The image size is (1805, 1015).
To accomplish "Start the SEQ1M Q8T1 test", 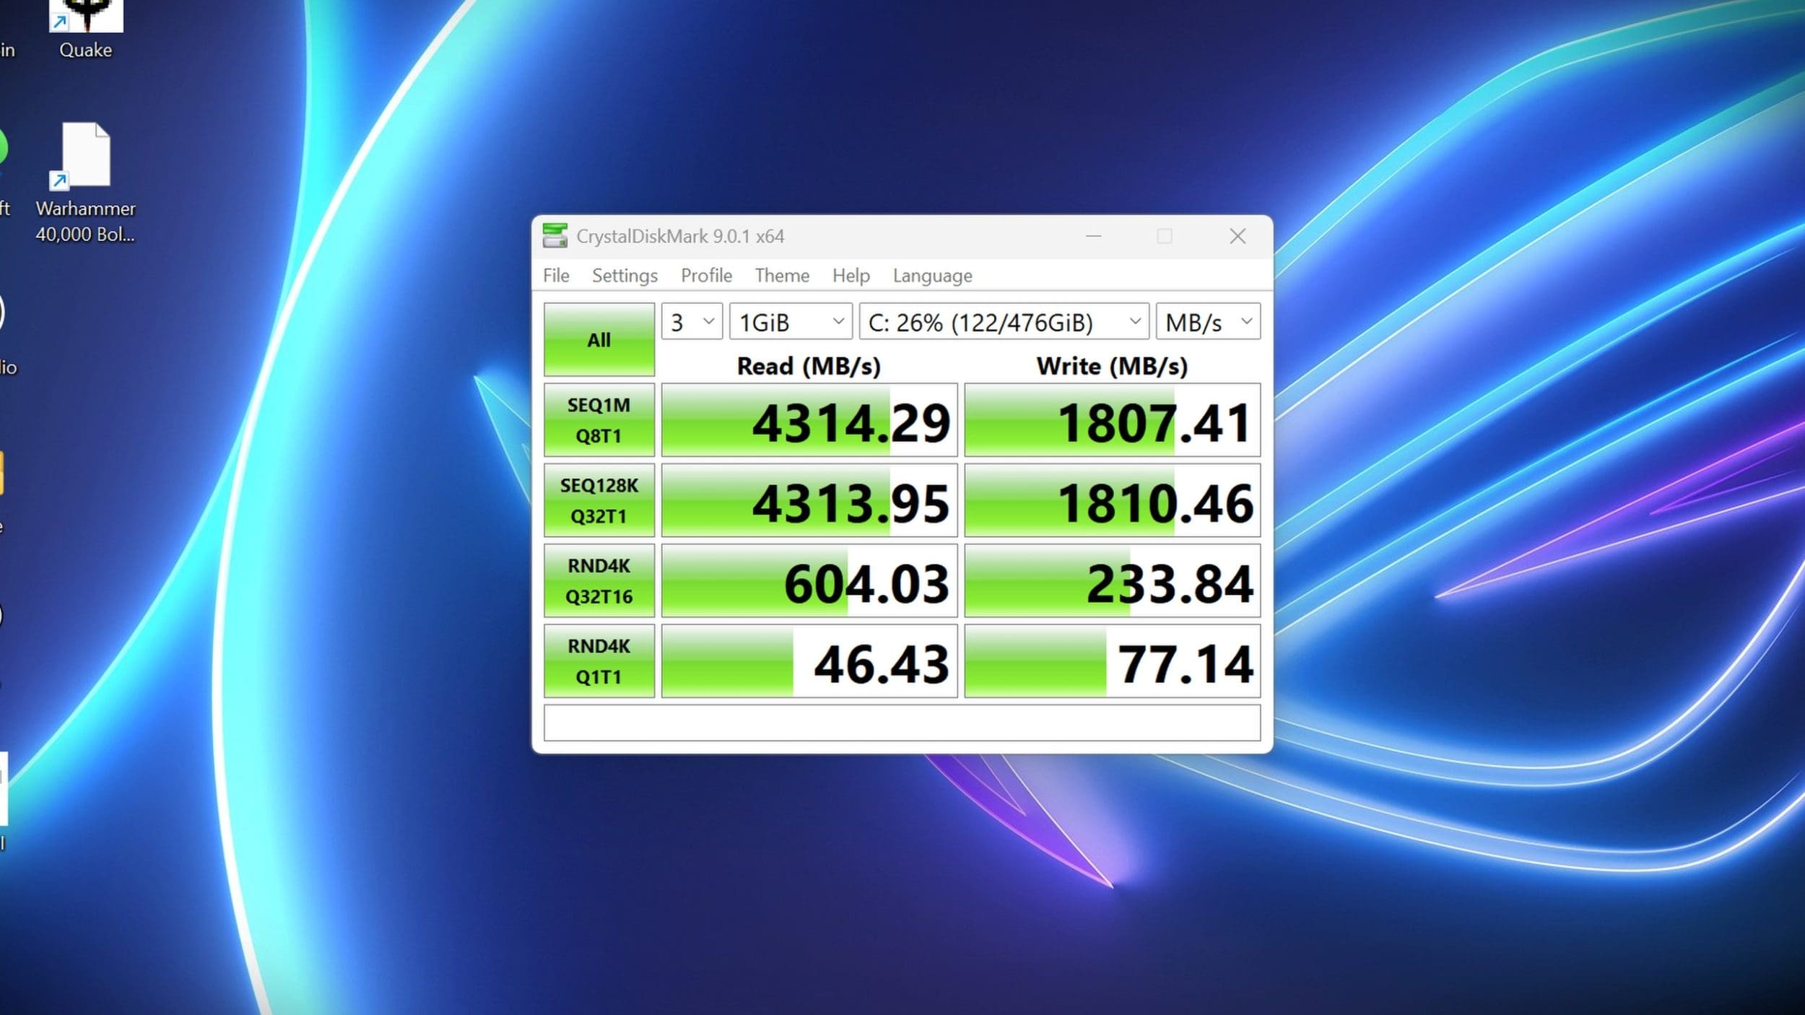I will coord(599,420).
